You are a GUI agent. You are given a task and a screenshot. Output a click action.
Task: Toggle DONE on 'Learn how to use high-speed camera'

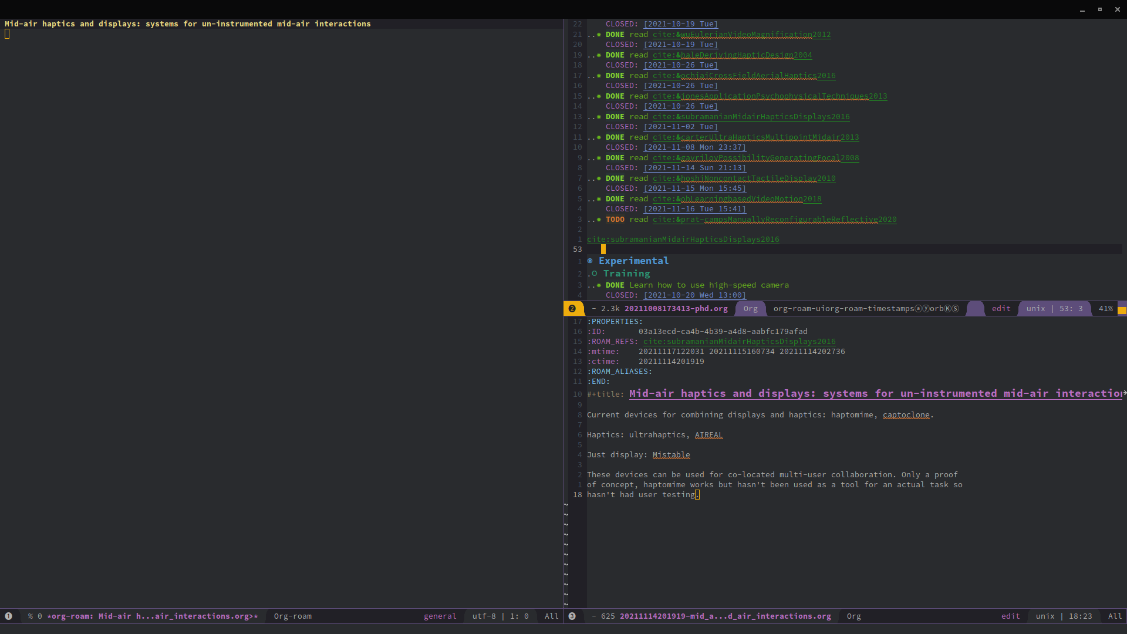point(616,285)
